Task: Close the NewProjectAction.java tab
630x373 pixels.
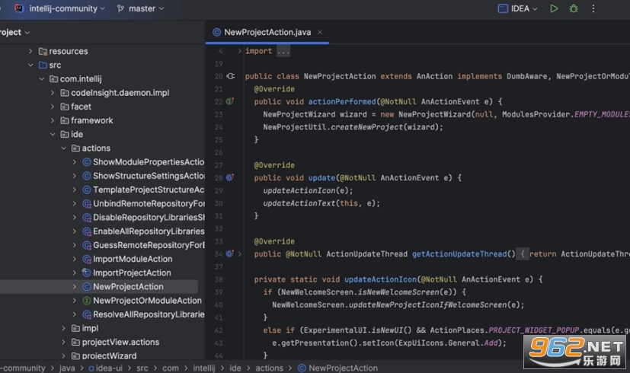Action: pos(320,32)
